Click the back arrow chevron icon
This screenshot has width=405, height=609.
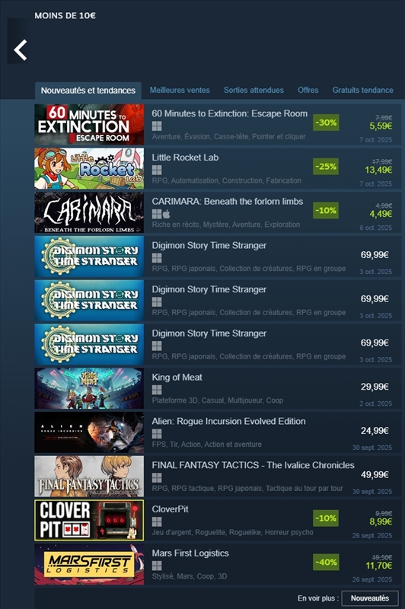point(21,50)
